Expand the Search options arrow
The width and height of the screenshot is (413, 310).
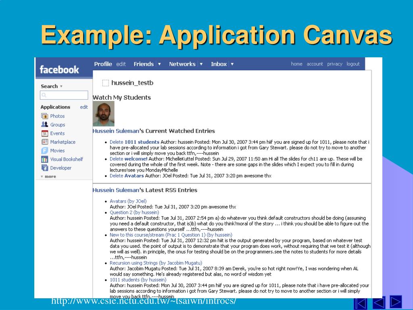point(61,86)
